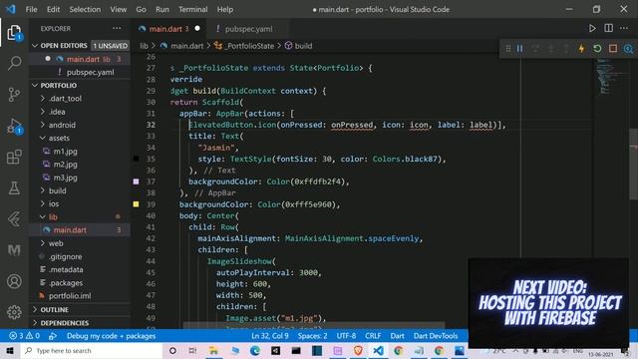Change encoding via UTF-8 status item
Viewport: 638px width, 359px height.
coord(346,336)
